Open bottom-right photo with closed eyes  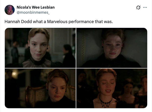(x=112, y=88)
